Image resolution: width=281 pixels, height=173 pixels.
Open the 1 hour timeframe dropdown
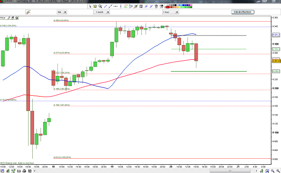pyautogui.click(x=170, y=12)
